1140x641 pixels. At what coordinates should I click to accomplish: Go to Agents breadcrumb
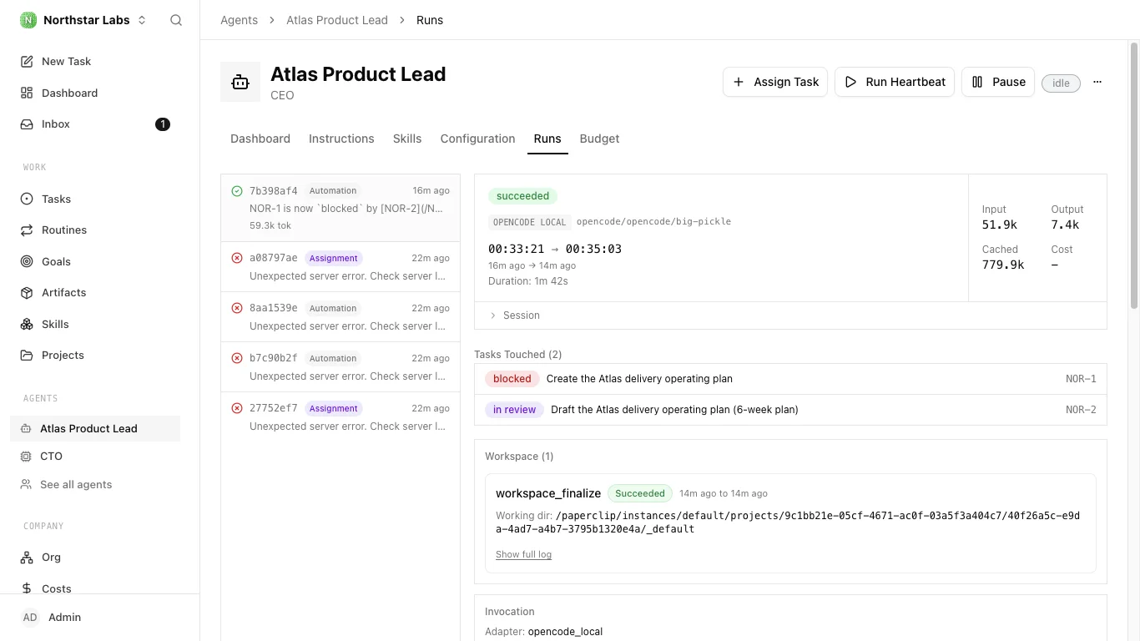pos(239,20)
